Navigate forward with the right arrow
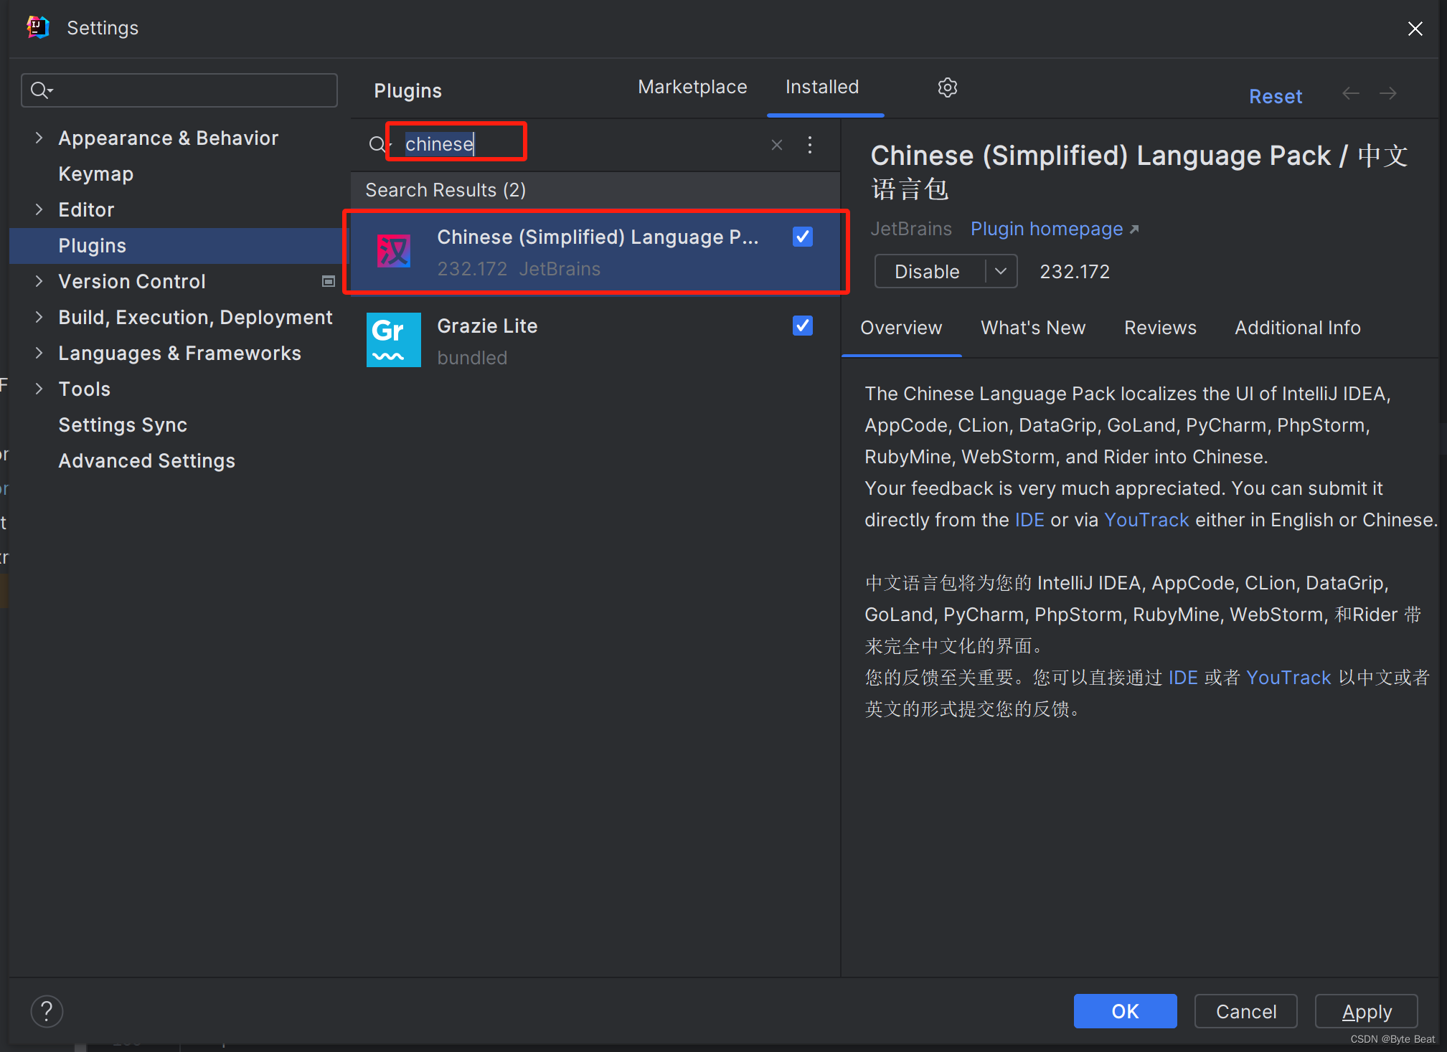This screenshot has height=1052, width=1447. pos(1388,94)
